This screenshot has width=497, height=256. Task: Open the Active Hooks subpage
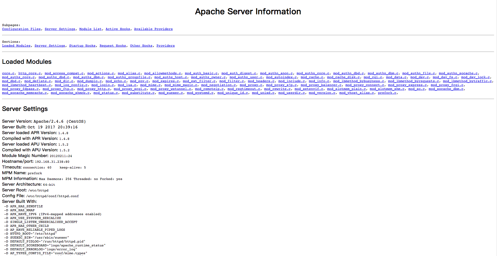coord(118,29)
